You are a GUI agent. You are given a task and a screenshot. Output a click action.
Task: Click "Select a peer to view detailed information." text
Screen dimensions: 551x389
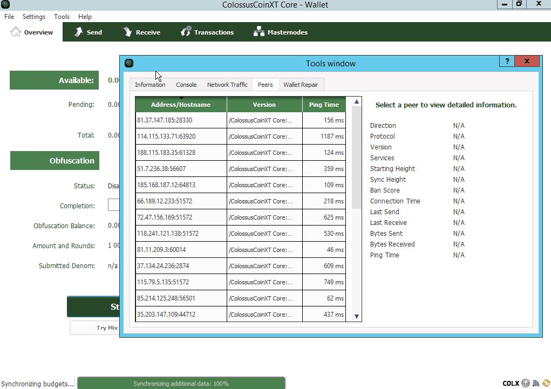coord(446,105)
